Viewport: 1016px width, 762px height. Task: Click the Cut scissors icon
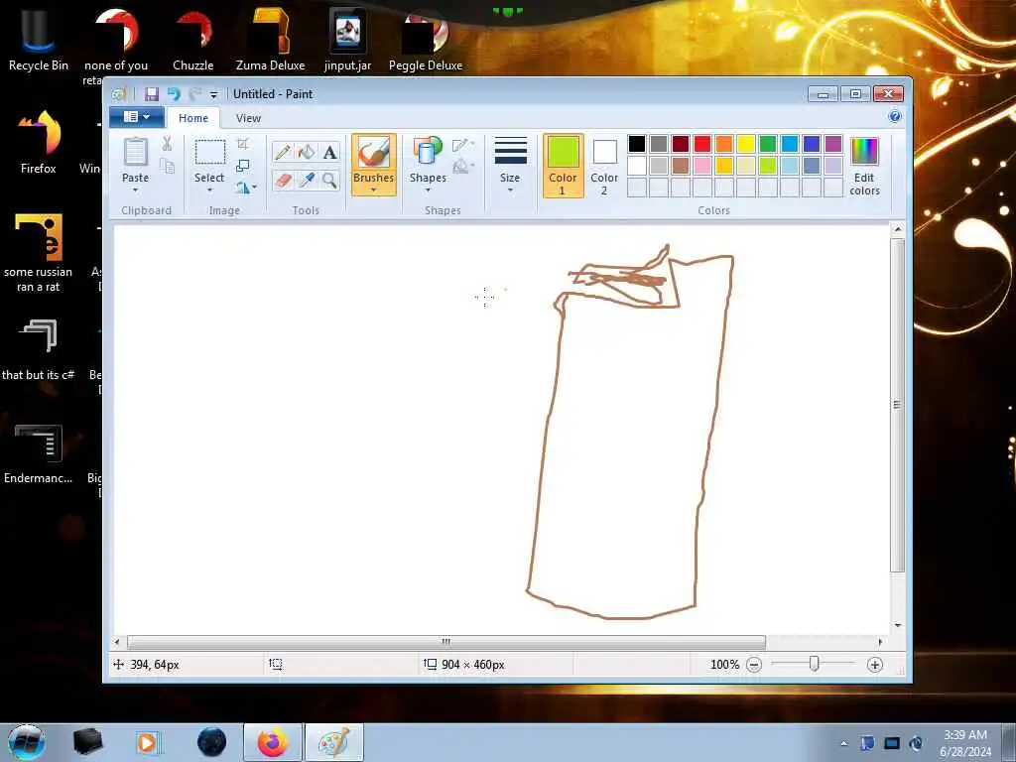coord(167,144)
